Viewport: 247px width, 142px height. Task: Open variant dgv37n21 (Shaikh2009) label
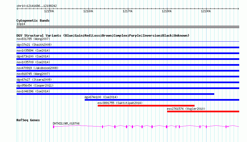click(34, 45)
